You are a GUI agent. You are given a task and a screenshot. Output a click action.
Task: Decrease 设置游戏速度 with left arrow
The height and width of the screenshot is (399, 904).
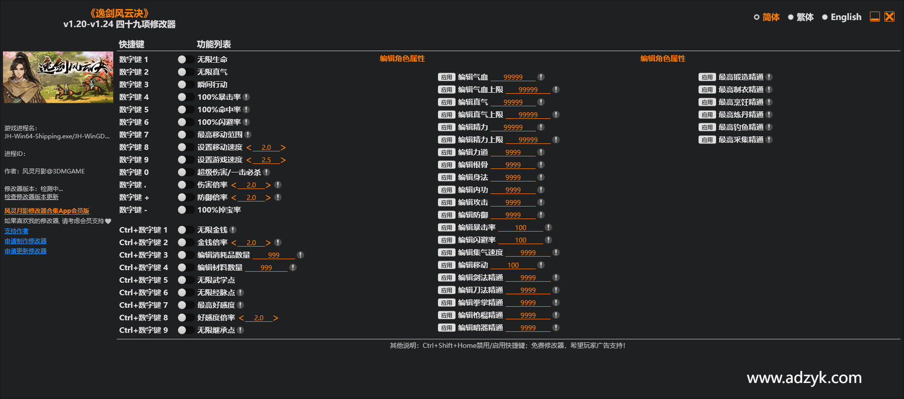click(x=249, y=160)
